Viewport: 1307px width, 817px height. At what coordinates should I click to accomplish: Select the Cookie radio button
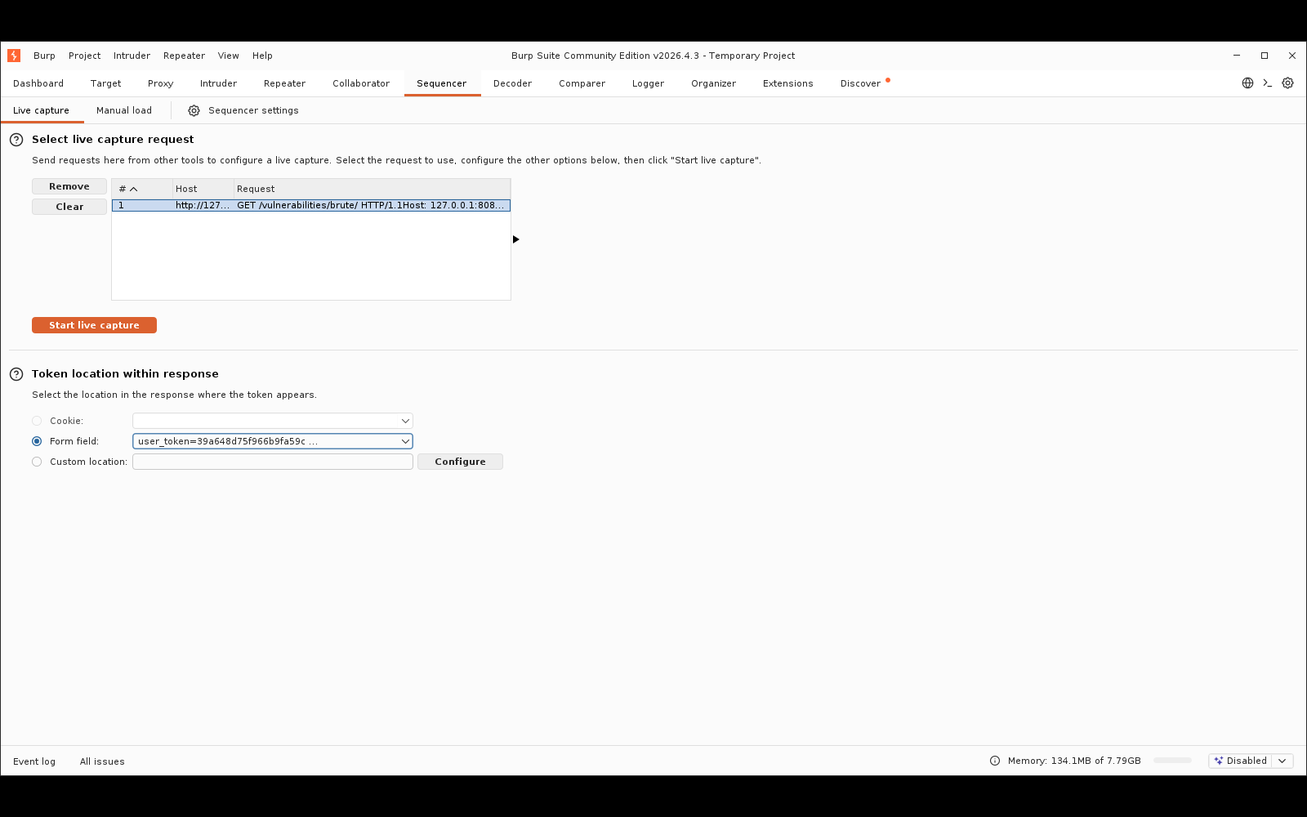pos(37,421)
